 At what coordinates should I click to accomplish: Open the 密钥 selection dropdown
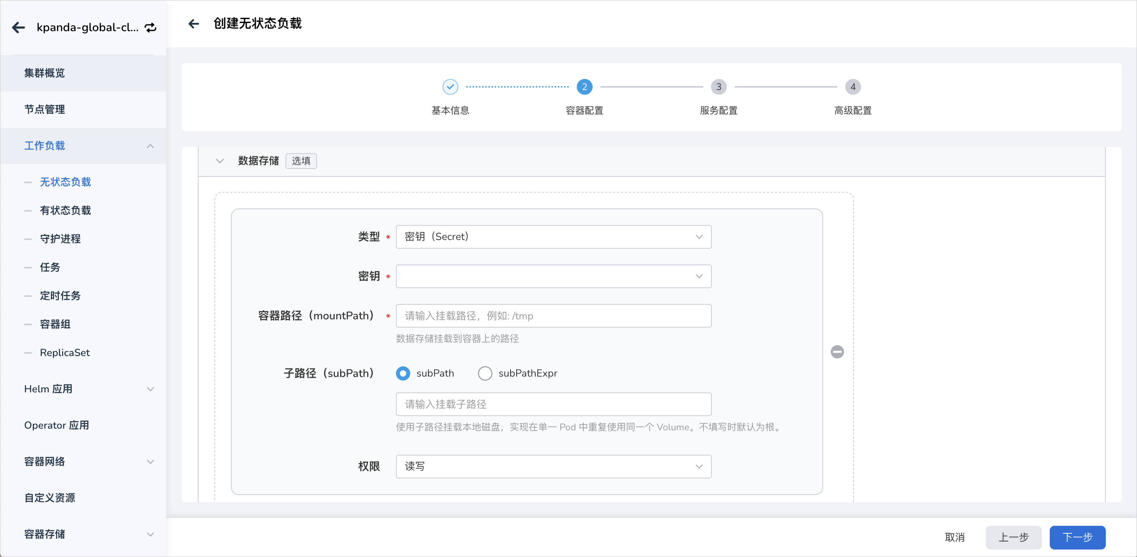pyautogui.click(x=553, y=276)
